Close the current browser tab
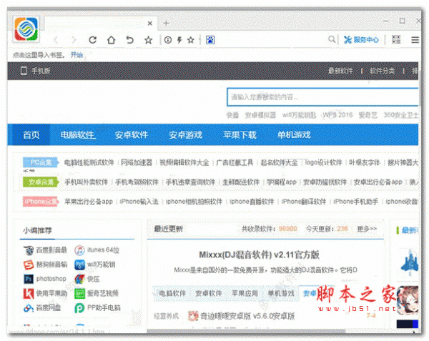This screenshot has width=429, height=341. pyautogui.click(x=150, y=24)
